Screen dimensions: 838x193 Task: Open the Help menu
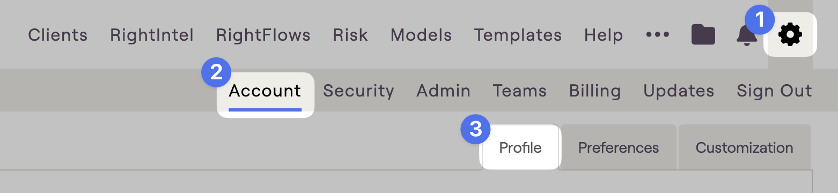pyautogui.click(x=604, y=35)
